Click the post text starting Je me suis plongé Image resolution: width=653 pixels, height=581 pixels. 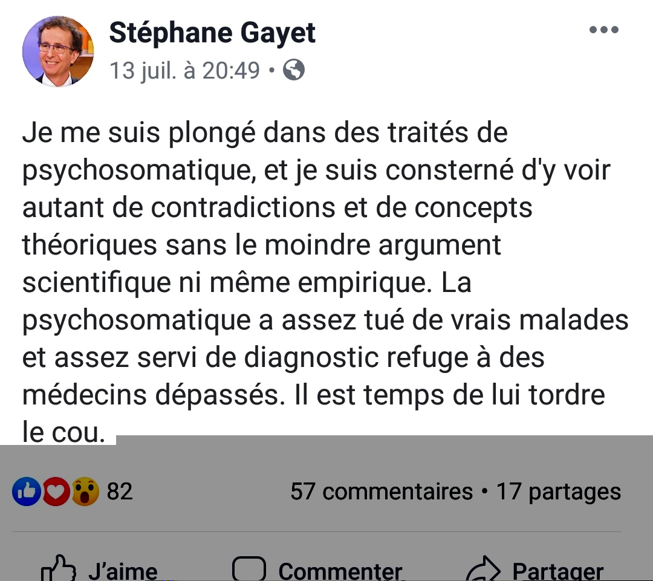click(x=325, y=282)
